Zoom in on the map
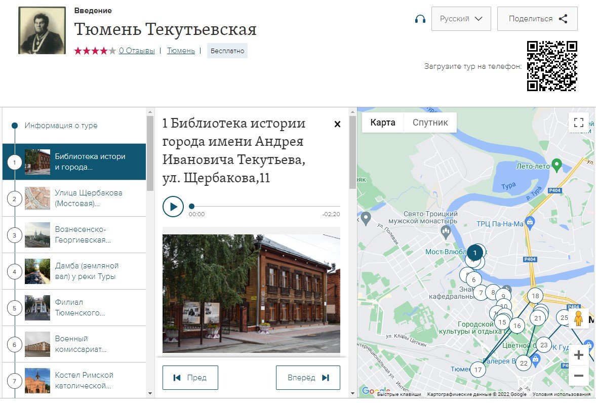596x403 pixels. pos(578,355)
